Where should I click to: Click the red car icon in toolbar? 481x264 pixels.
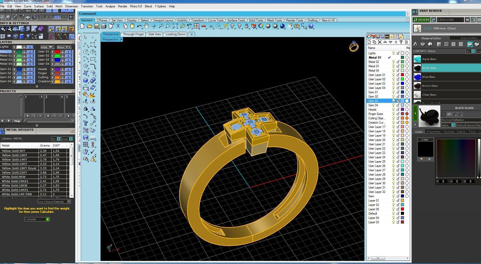(204, 26)
